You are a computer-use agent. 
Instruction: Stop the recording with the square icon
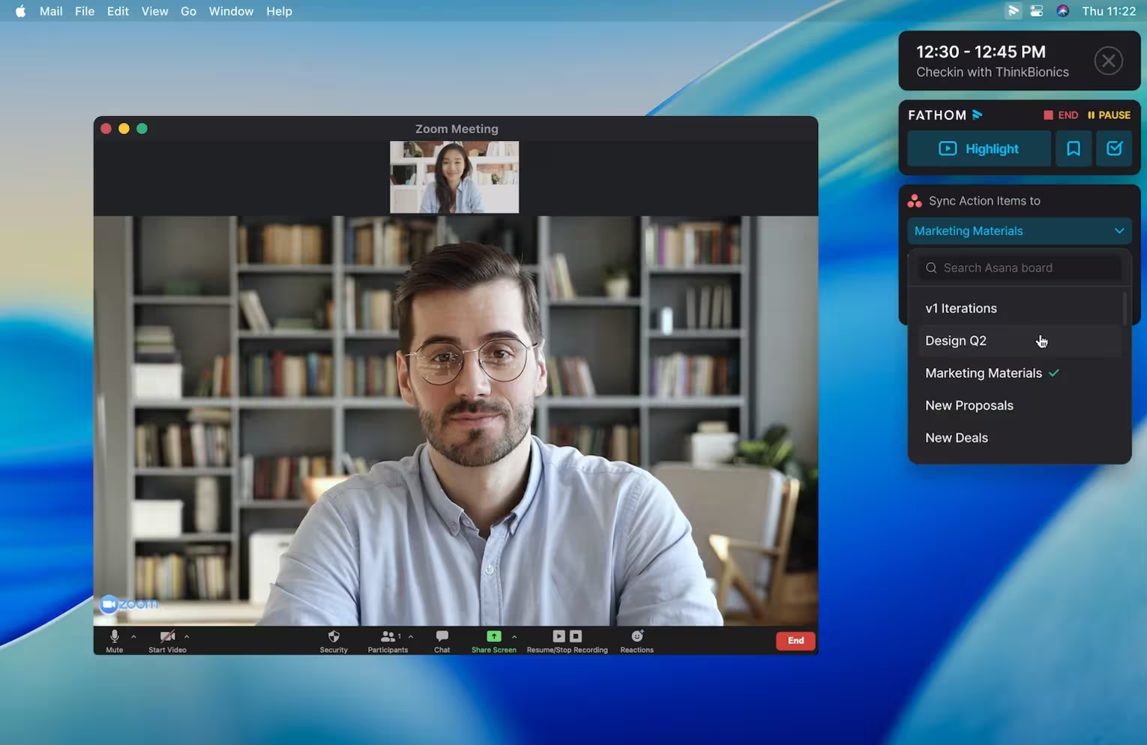[x=576, y=636]
